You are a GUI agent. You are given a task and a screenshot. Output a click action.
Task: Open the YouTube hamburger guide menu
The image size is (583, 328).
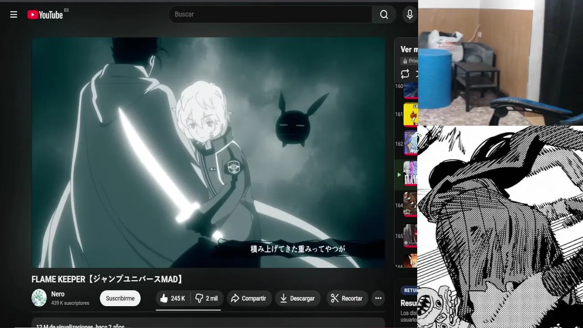(14, 15)
